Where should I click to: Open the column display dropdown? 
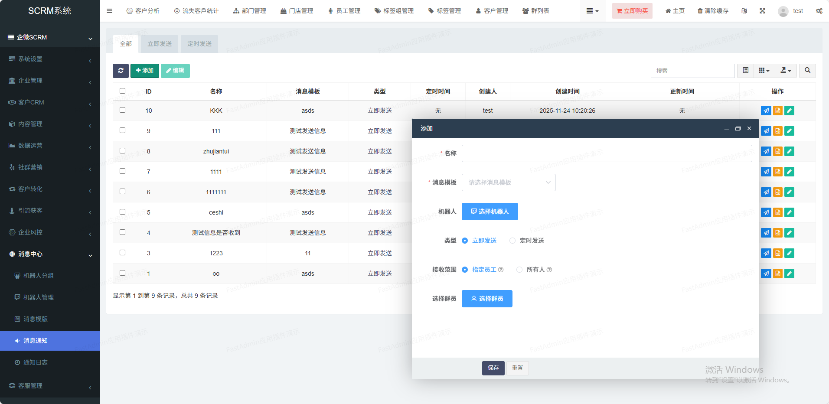tap(764, 71)
